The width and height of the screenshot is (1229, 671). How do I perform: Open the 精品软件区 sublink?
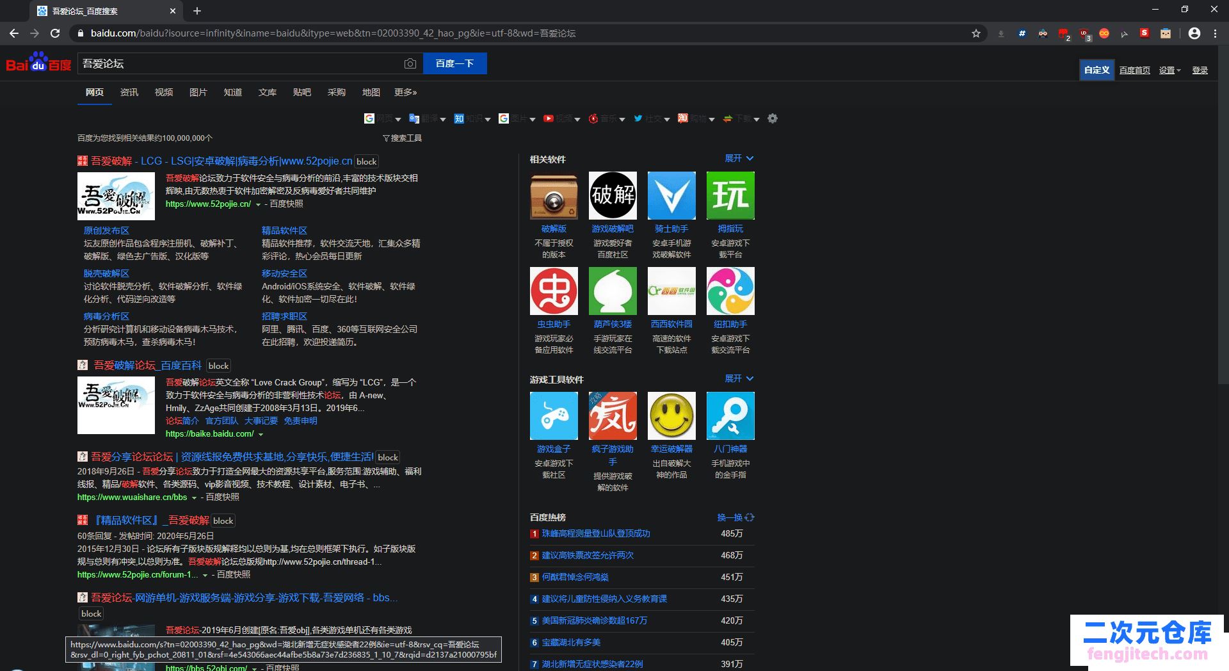coord(284,230)
